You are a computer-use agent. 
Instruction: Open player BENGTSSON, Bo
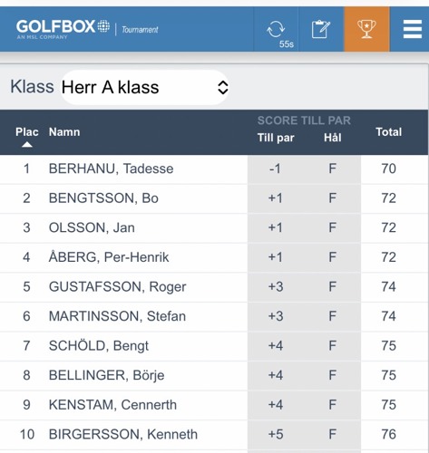click(103, 198)
